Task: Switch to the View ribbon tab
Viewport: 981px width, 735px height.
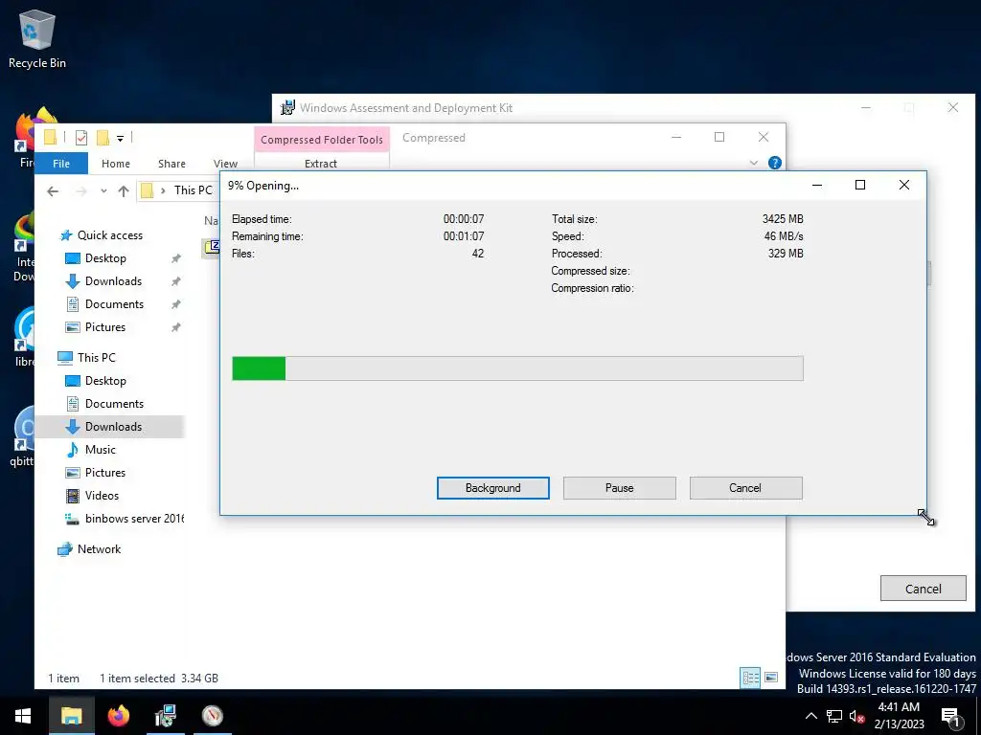Action: [225, 163]
